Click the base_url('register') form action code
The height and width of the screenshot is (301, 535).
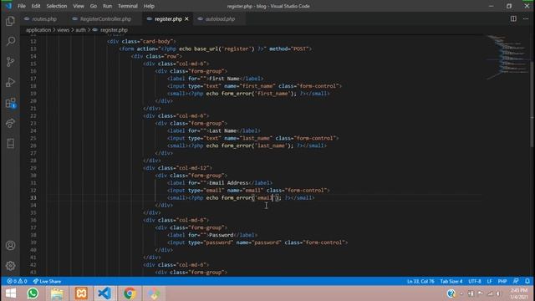point(224,48)
